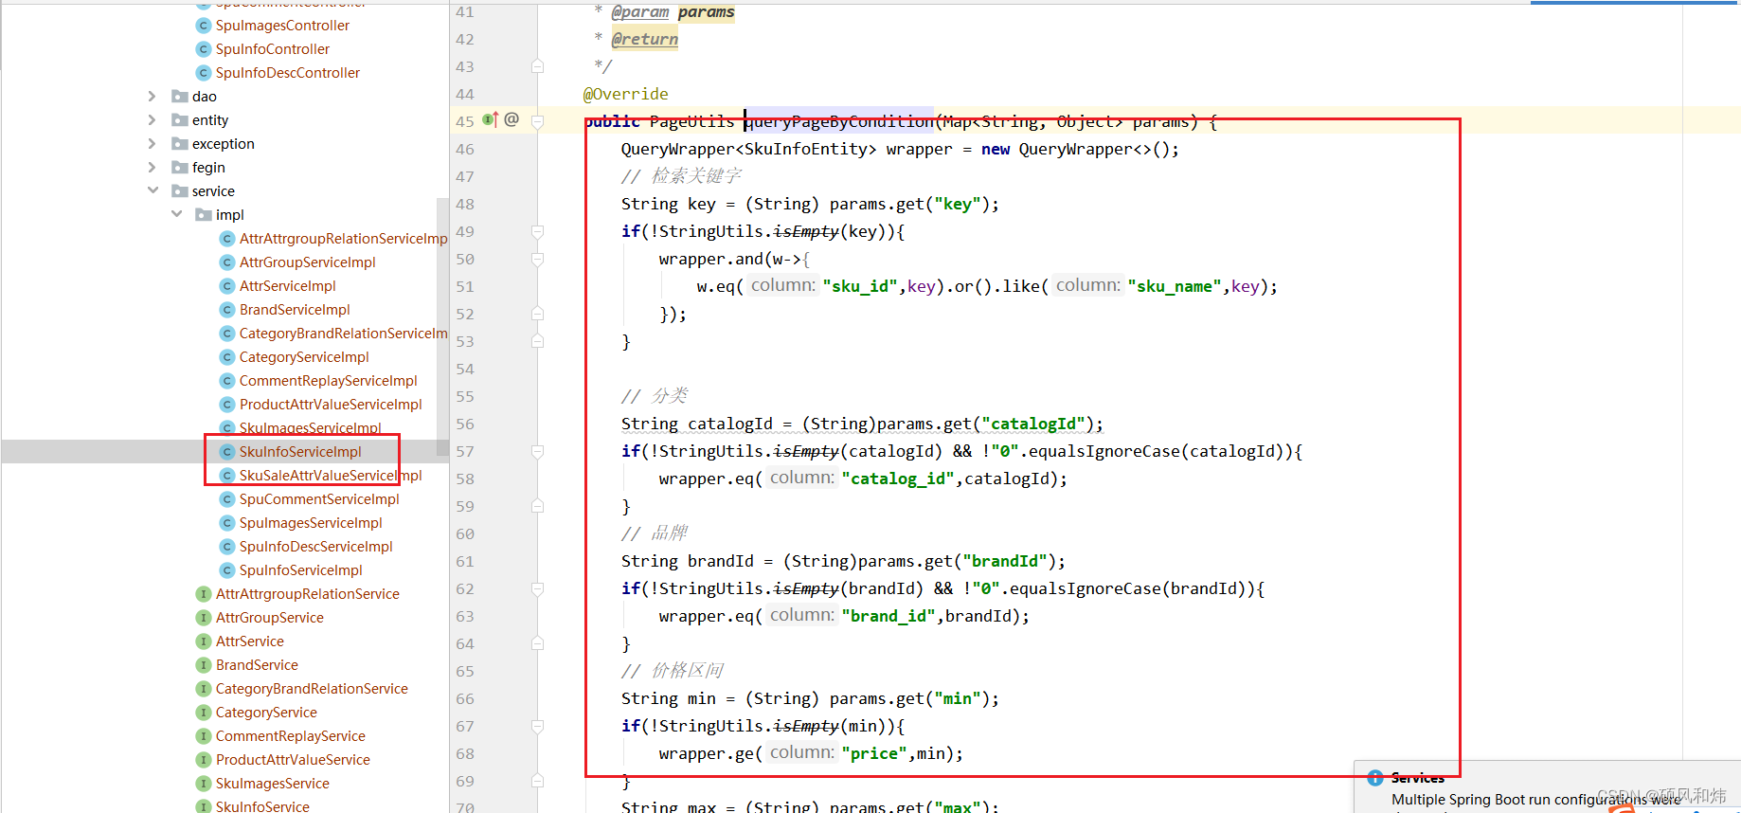Screen dimensions: 1741x813
Task: Click class icon of SkuInfoServiceImpl
Action: (226, 452)
